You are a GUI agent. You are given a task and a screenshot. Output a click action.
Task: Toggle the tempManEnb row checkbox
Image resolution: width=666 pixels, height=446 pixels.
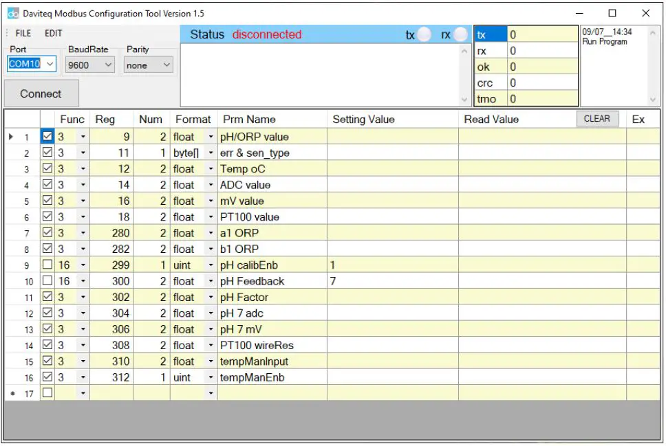[47, 377]
